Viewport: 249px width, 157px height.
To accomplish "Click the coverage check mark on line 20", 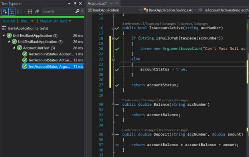I will tap(117, 49).
